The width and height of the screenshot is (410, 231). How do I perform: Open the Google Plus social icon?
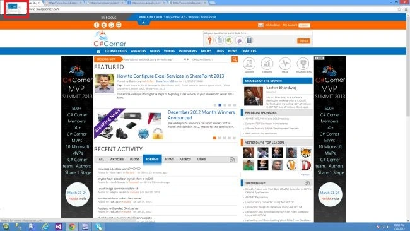coord(112,25)
